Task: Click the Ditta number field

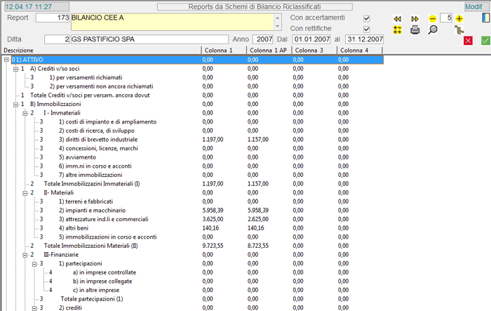Action: tap(57, 39)
